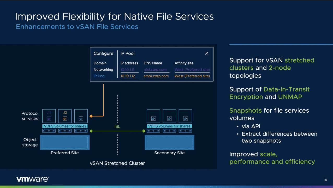Click the Preferred Site object storage block
This screenshot has width=333, height=188.
point(65,142)
